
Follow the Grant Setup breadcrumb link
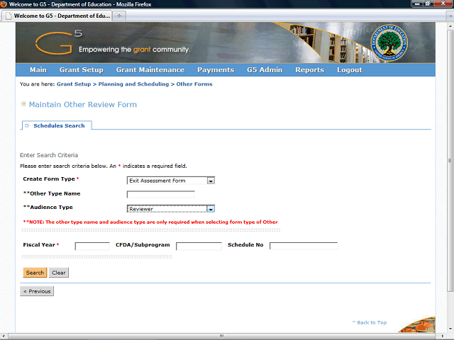pos(74,84)
